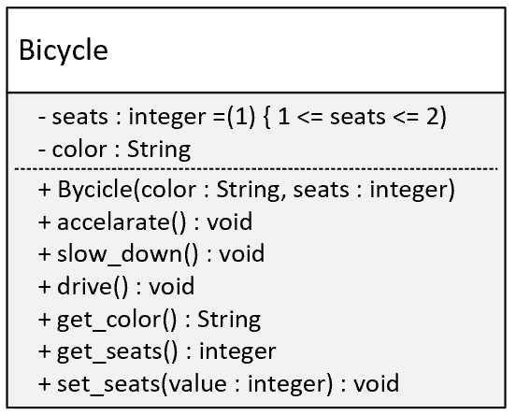Image resolution: width=516 pixels, height=415 pixels.
Task: Select the slow_down() method line
Action: pos(151,254)
